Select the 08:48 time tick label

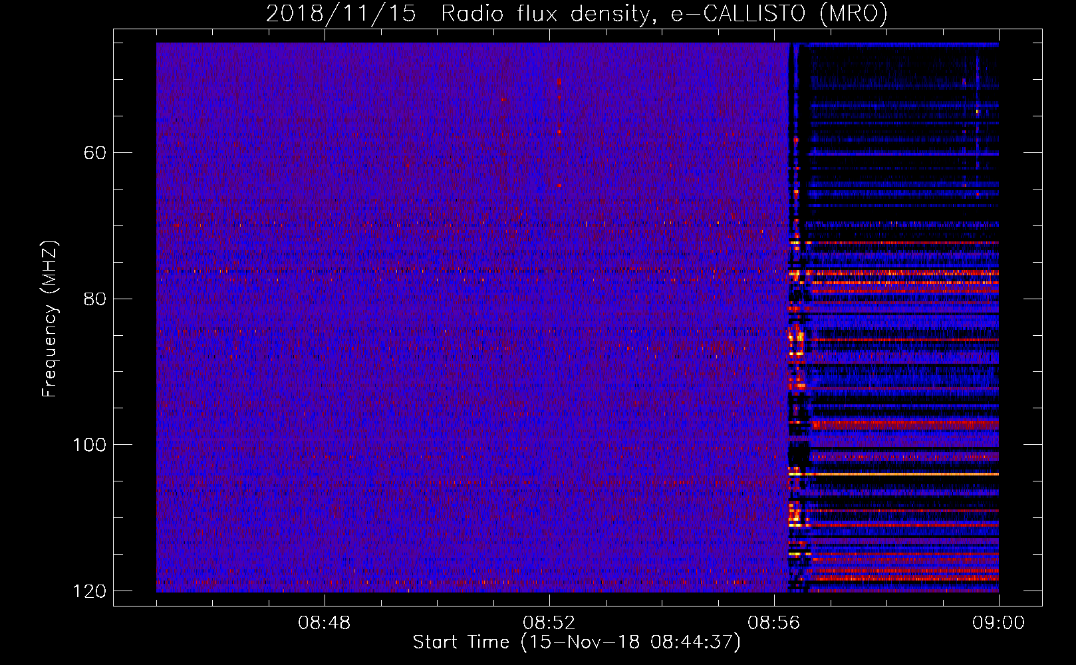(x=325, y=623)
